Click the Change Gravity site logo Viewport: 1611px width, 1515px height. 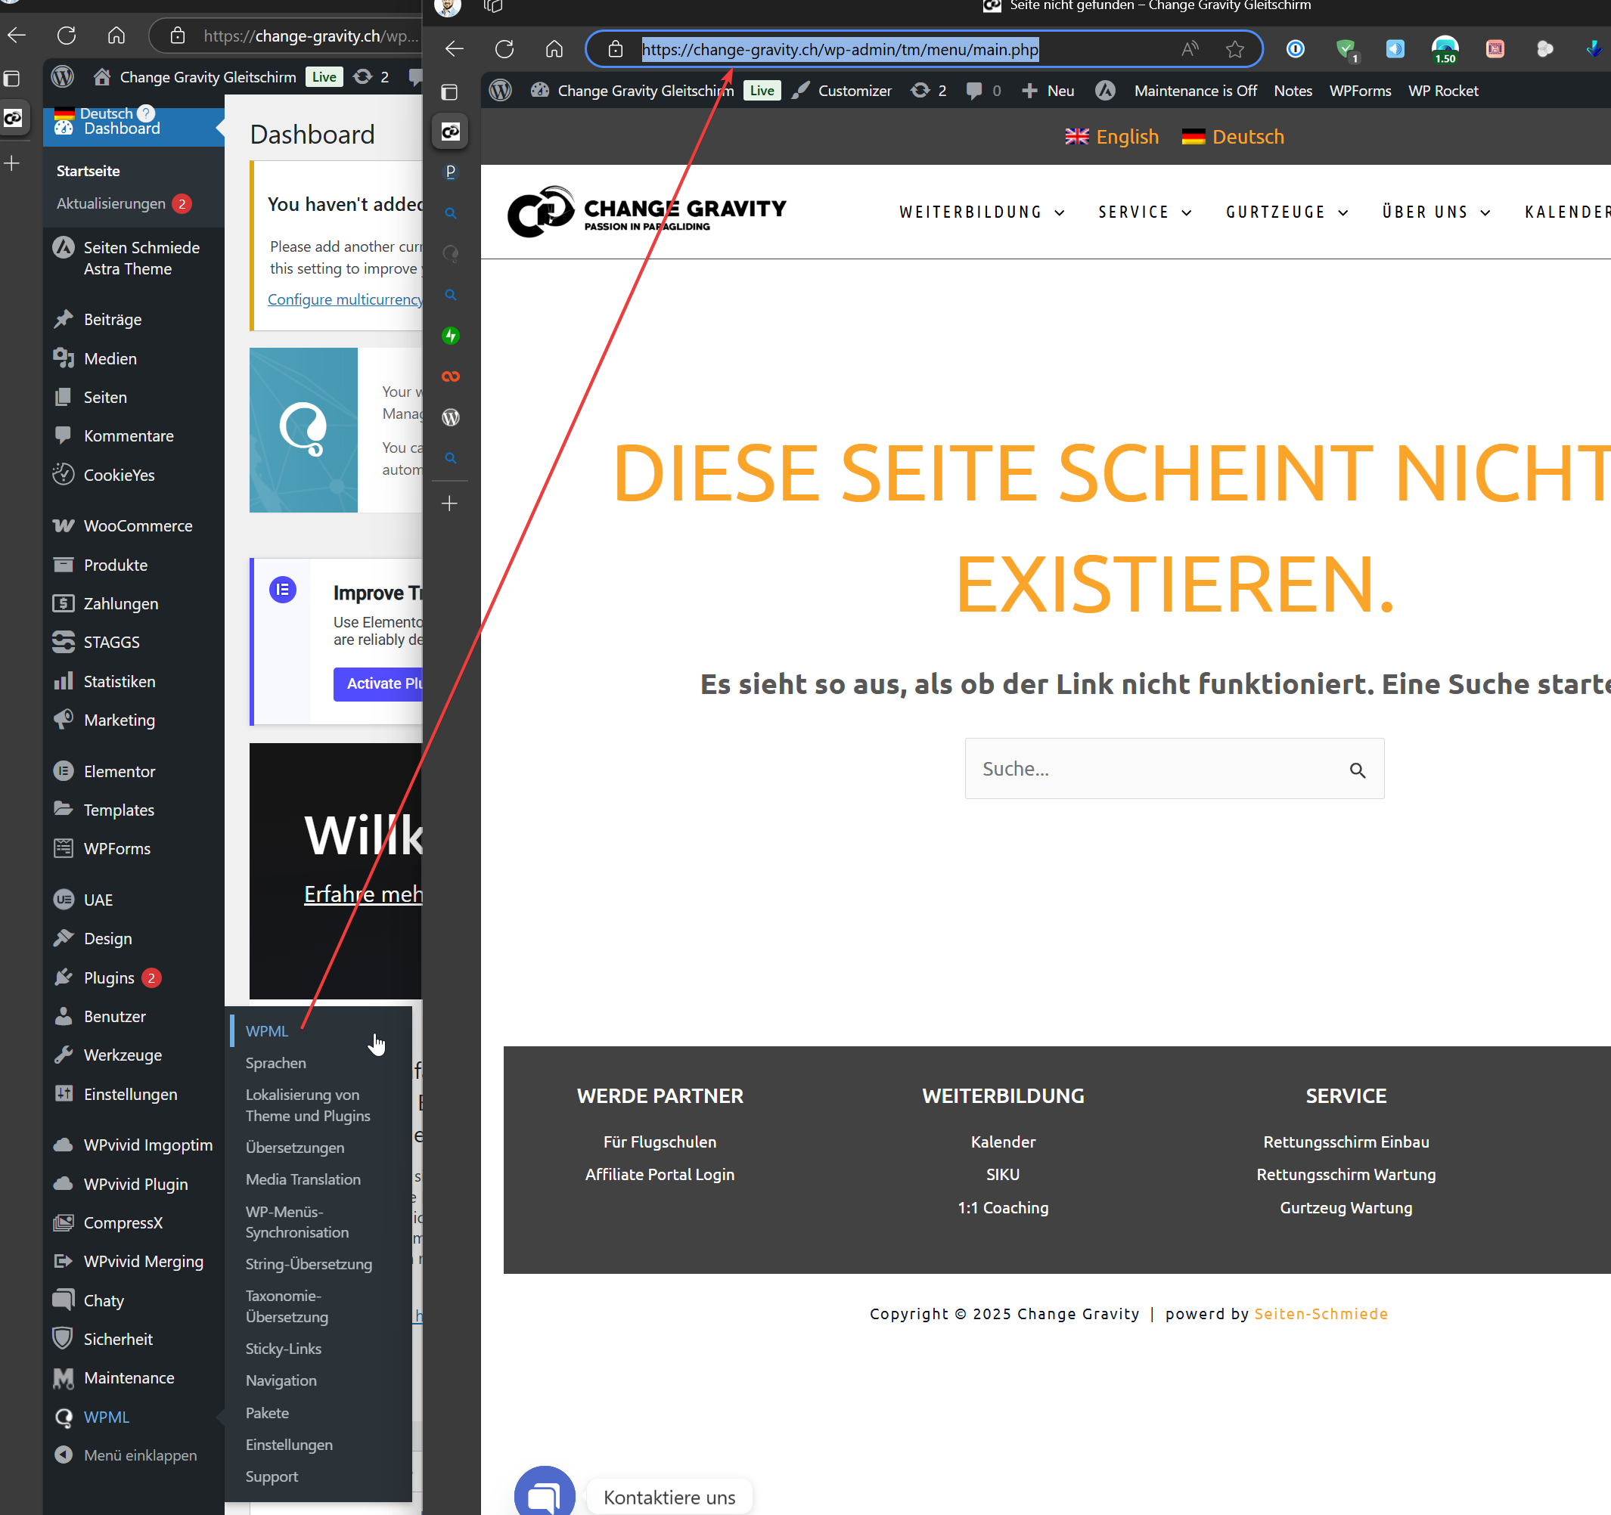[x=646, y=212]
